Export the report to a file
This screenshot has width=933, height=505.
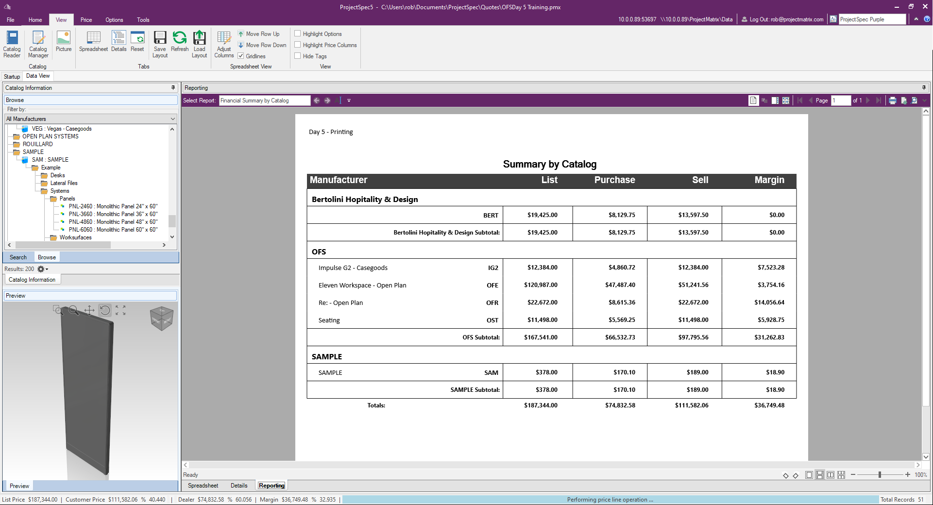[x=904, y=101]
